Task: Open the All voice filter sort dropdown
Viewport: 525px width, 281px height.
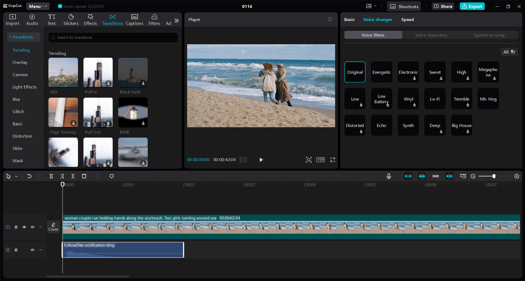Action: tap(509, 52)
